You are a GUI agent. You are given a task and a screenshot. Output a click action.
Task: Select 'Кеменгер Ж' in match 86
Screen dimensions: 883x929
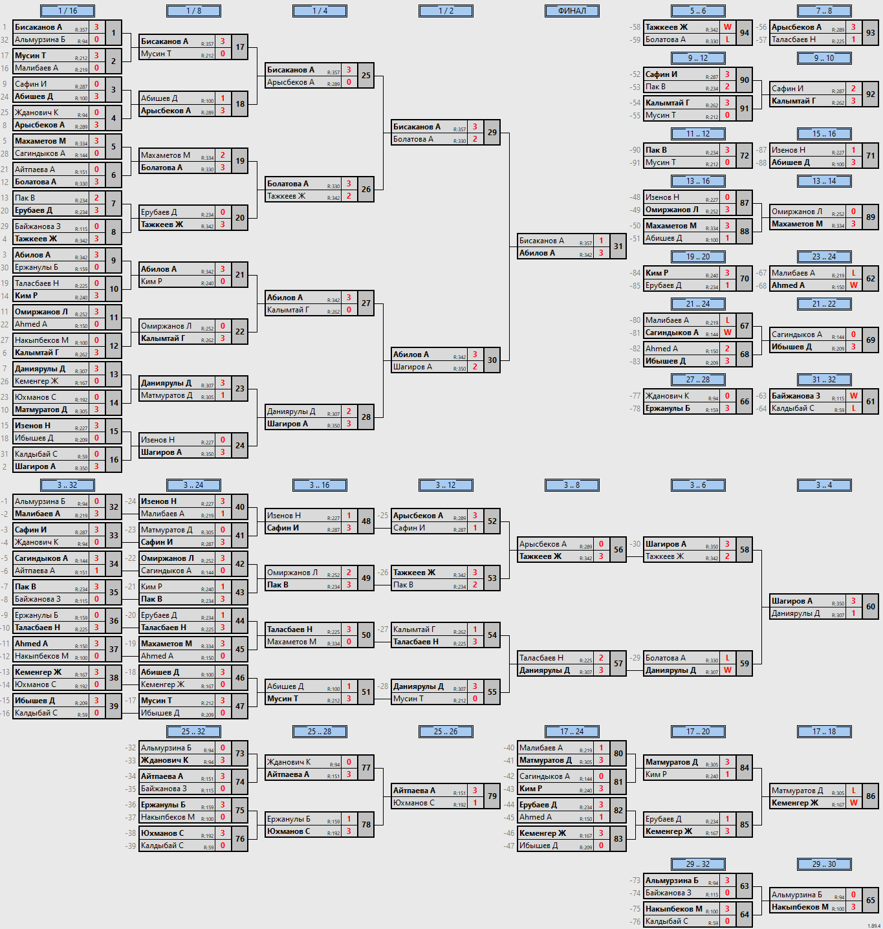coord(795,803)
